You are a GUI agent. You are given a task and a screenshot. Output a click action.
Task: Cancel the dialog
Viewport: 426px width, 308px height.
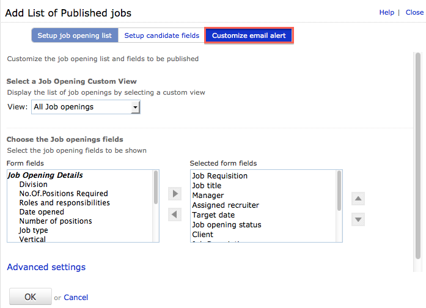(76, 298)
